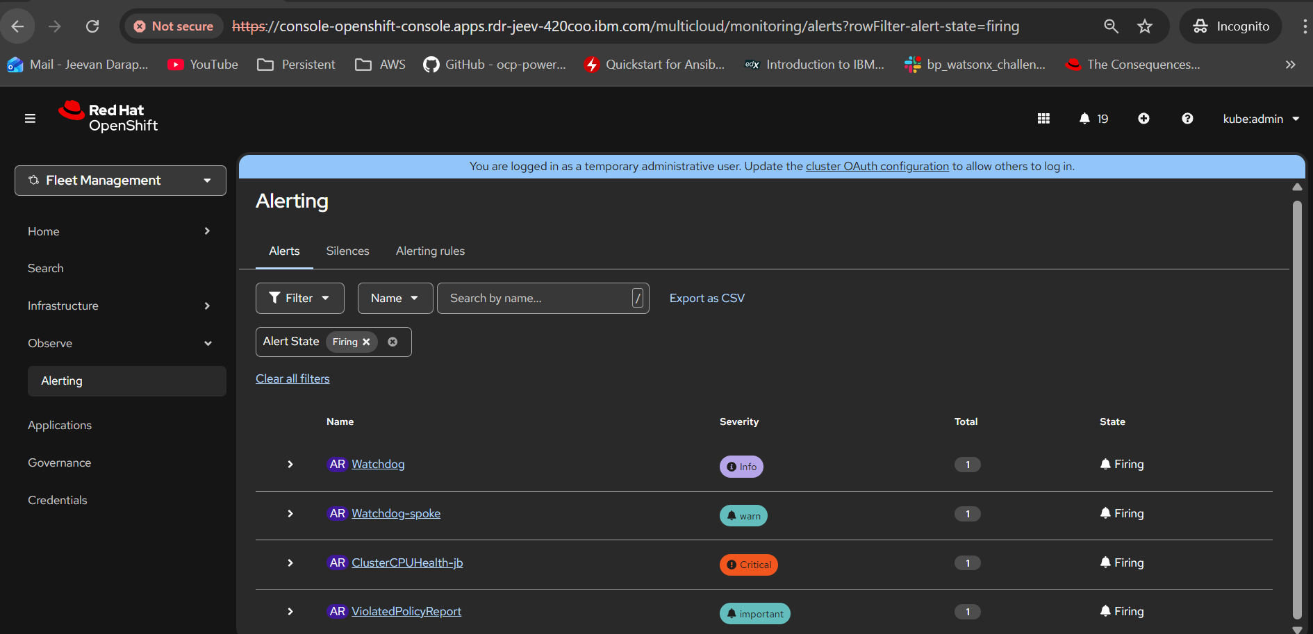Open the cluster OAuth configuration link
The height and width of the screenshot is (634, 1313).
[x=877, y=167]
